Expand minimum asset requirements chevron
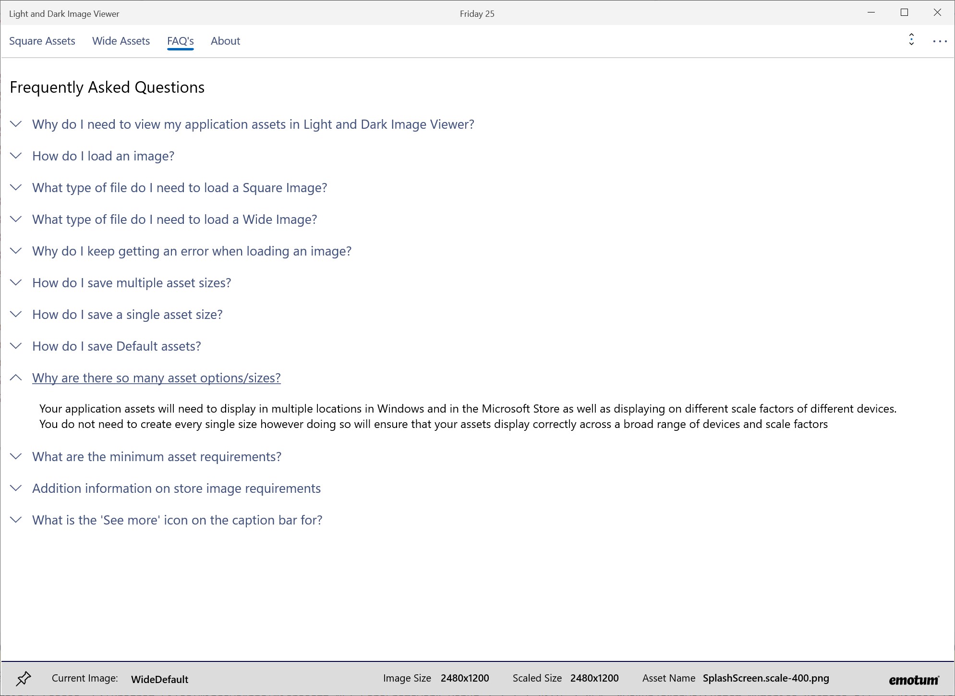This screenshot has width=955, height=696. pos(16,457)
